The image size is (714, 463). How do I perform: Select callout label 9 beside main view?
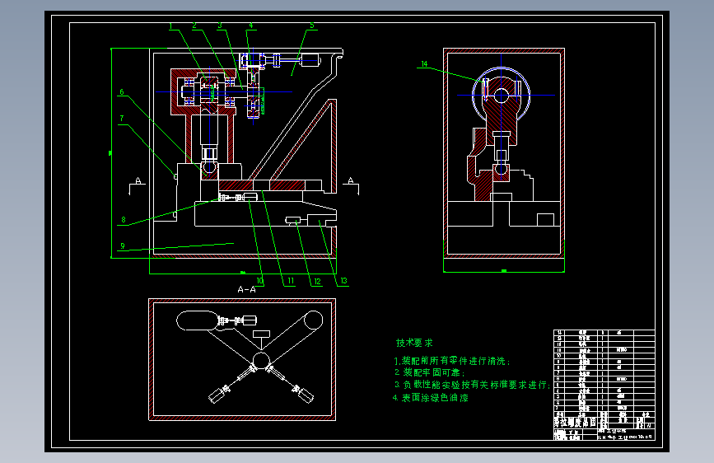pos(123,246)
